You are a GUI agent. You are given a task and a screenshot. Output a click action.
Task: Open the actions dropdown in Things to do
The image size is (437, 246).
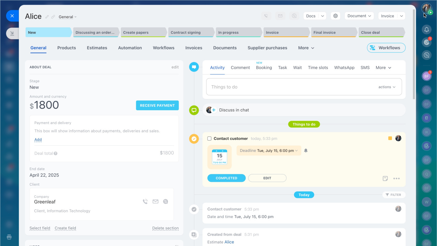(x=387, y=87)
